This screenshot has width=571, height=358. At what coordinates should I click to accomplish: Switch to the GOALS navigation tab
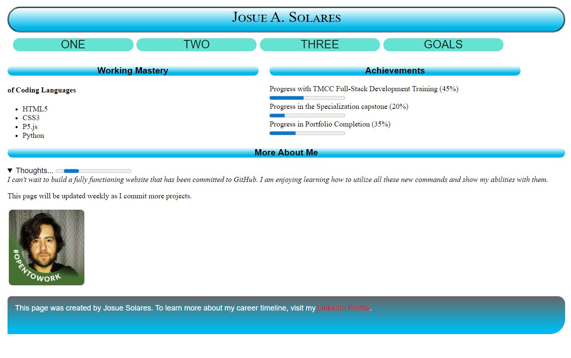coord(443,45)
